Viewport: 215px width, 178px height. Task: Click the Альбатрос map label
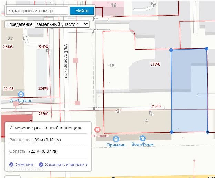pos(21,101)
